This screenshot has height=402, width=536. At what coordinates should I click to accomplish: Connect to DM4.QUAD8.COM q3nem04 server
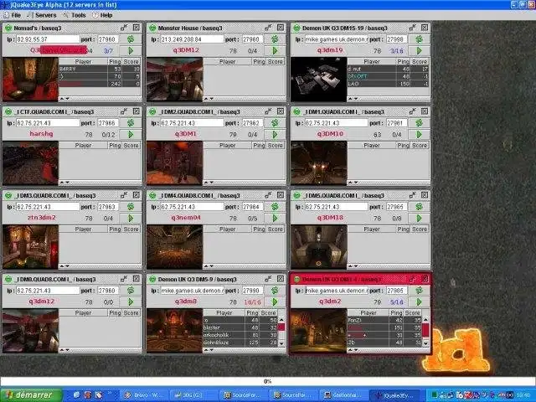275,218
